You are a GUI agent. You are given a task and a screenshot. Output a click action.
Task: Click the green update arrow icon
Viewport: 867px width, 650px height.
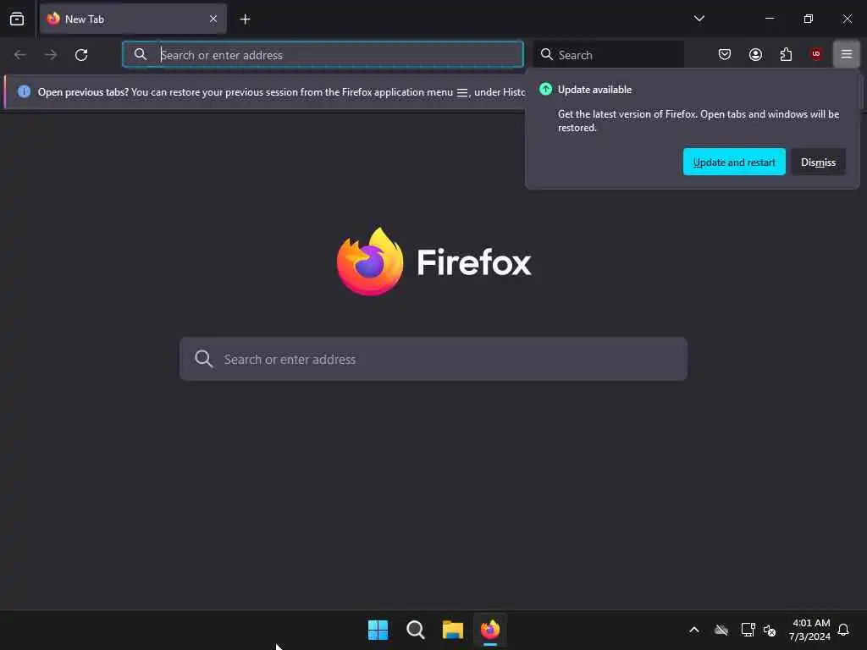coord(546,89)
